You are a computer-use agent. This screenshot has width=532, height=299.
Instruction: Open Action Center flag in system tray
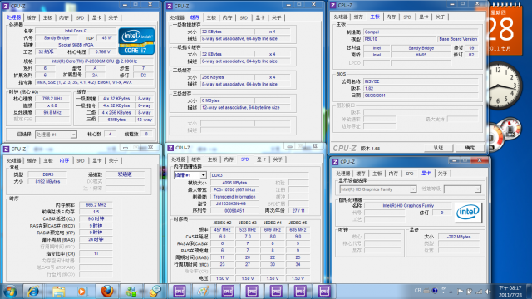pos(460,292)
